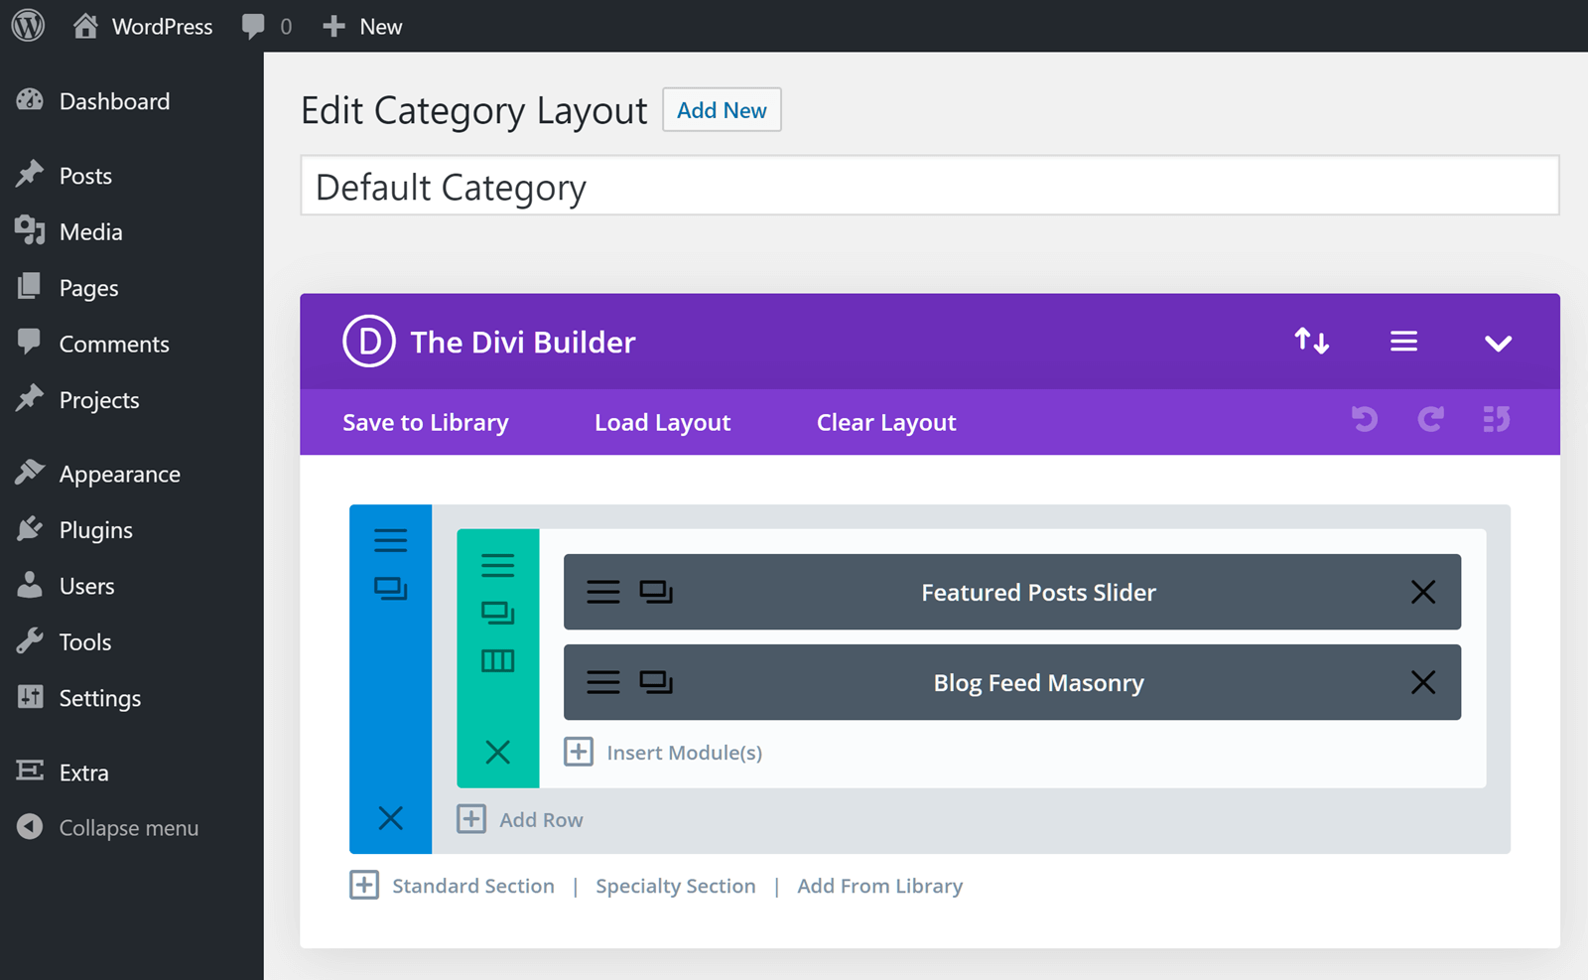
Task: Add a Specialty Section
Action: (x=675, y=886)
